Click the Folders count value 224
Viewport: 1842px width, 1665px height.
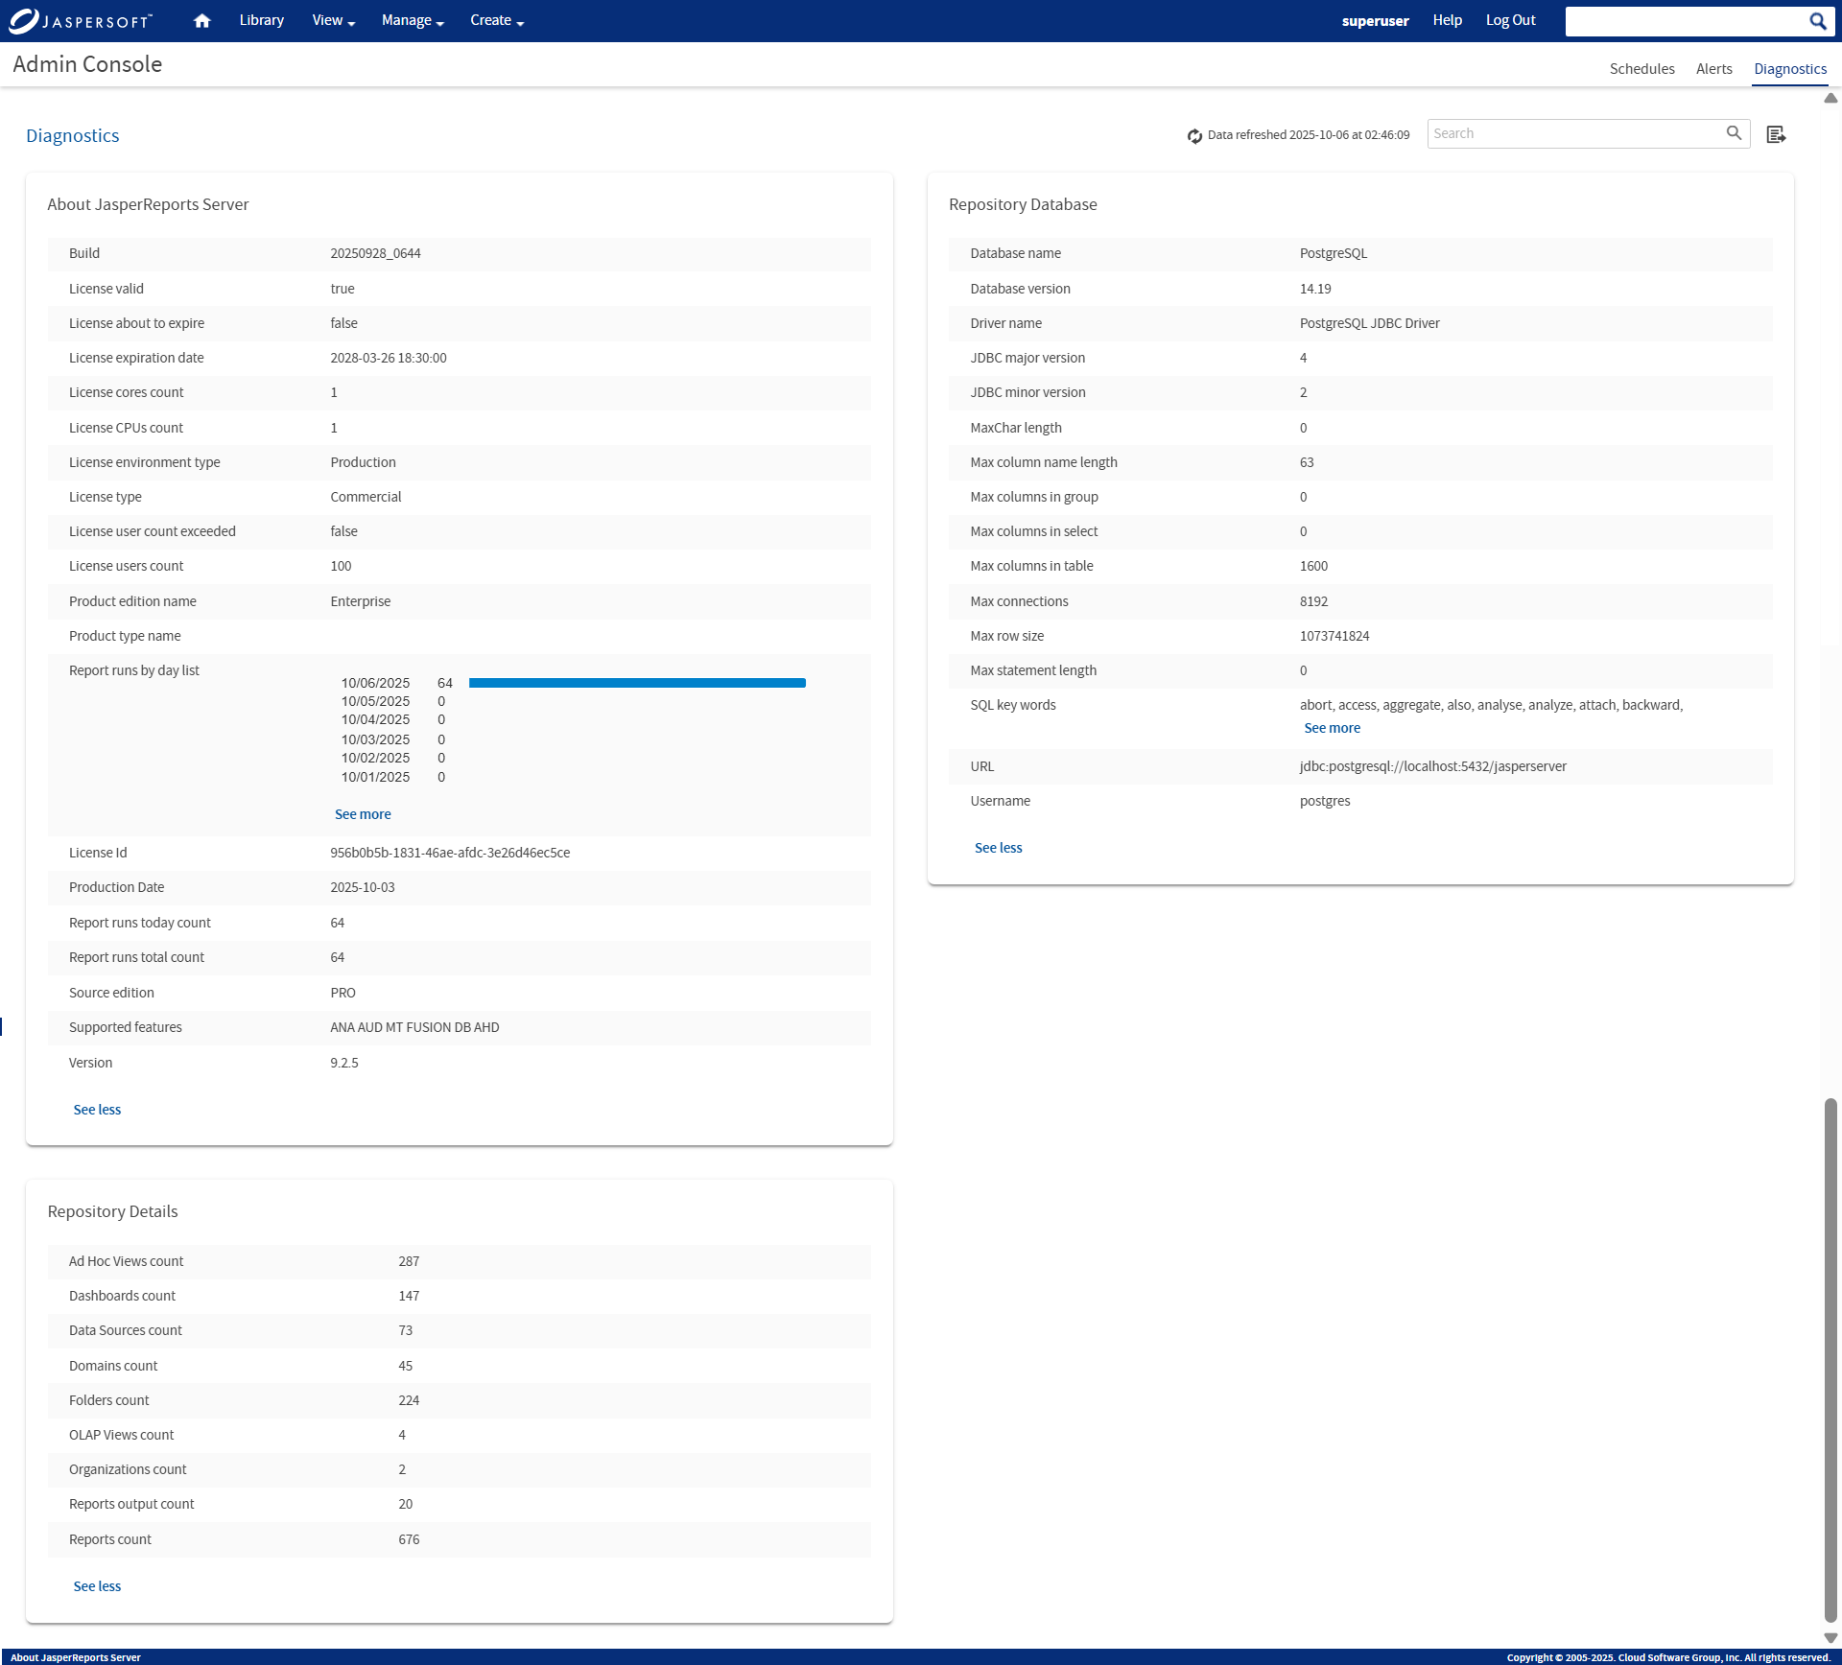(x=409, y=1400)
